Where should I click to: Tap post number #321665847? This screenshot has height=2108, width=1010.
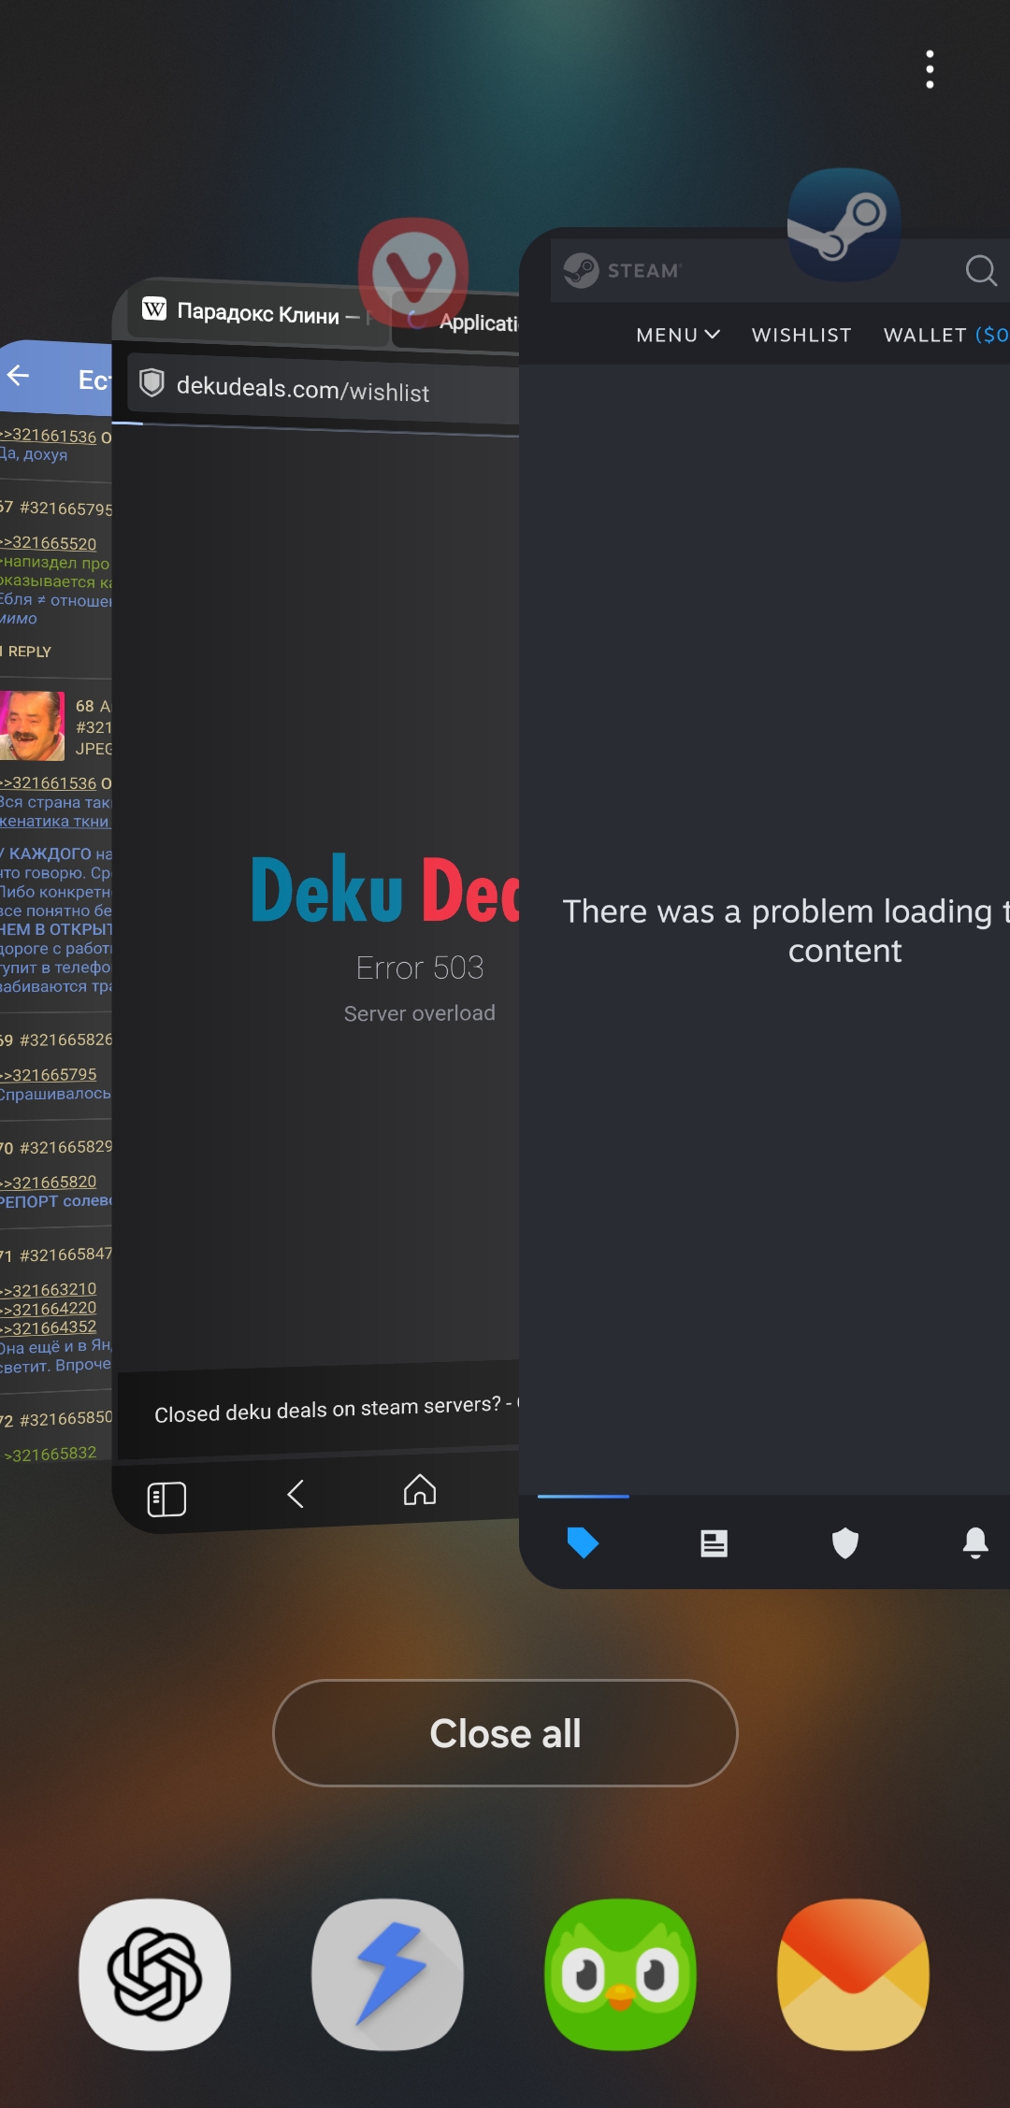coord(65,1255)
